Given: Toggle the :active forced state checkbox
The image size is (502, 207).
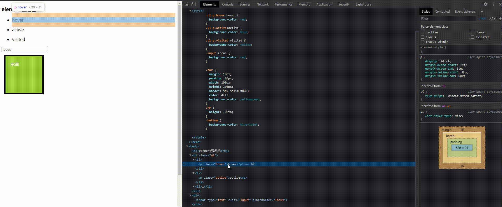Looking at the screenshot, I should click(x=423, y=32).
